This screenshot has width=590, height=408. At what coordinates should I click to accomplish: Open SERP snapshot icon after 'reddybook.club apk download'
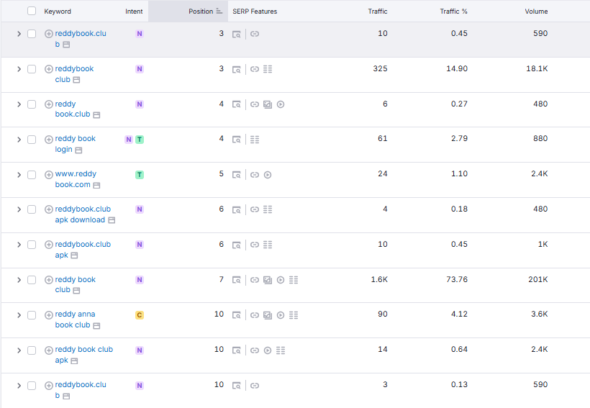coord(112,220)
